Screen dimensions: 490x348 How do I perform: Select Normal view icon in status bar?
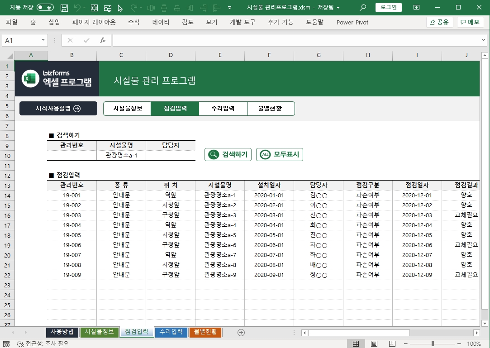point(356,344)
